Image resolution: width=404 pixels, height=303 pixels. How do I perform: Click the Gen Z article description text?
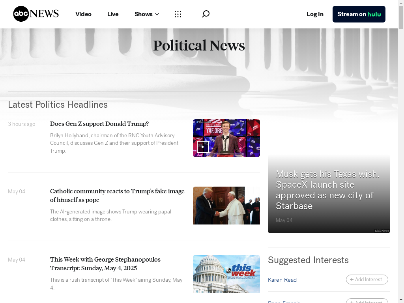tap(114, 143)
